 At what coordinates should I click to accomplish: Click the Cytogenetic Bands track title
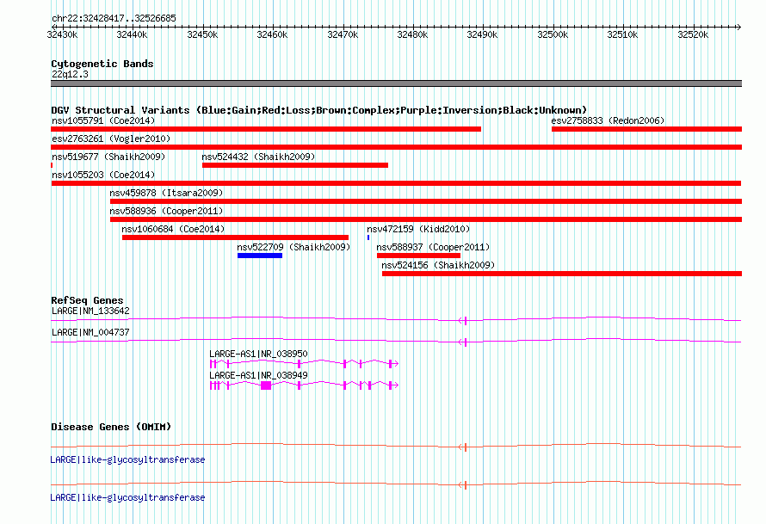coord(102,64)
